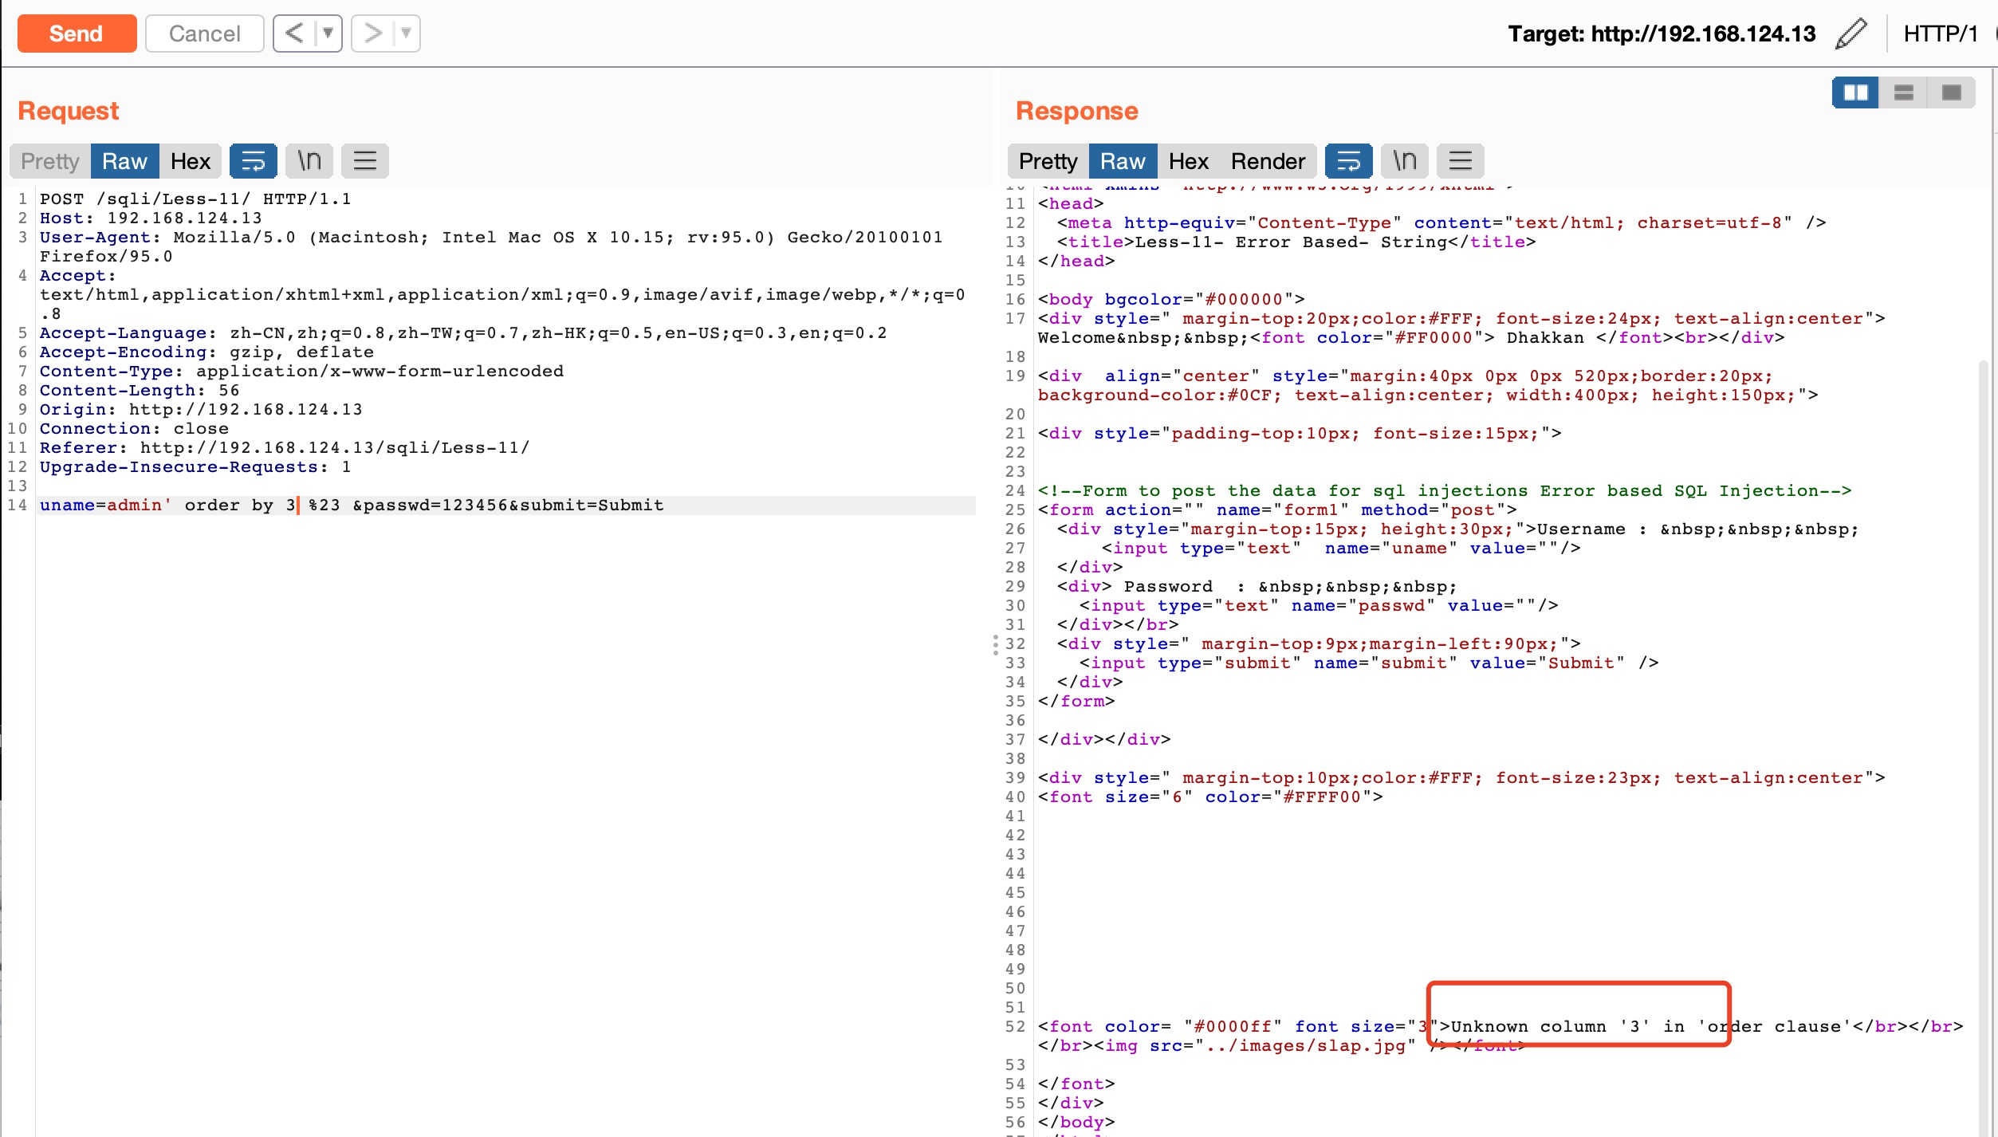Viewport: 1998px width, 1137px height.
Task: Toggle non-printable characters in Request
Action: (x=309, y=161)
